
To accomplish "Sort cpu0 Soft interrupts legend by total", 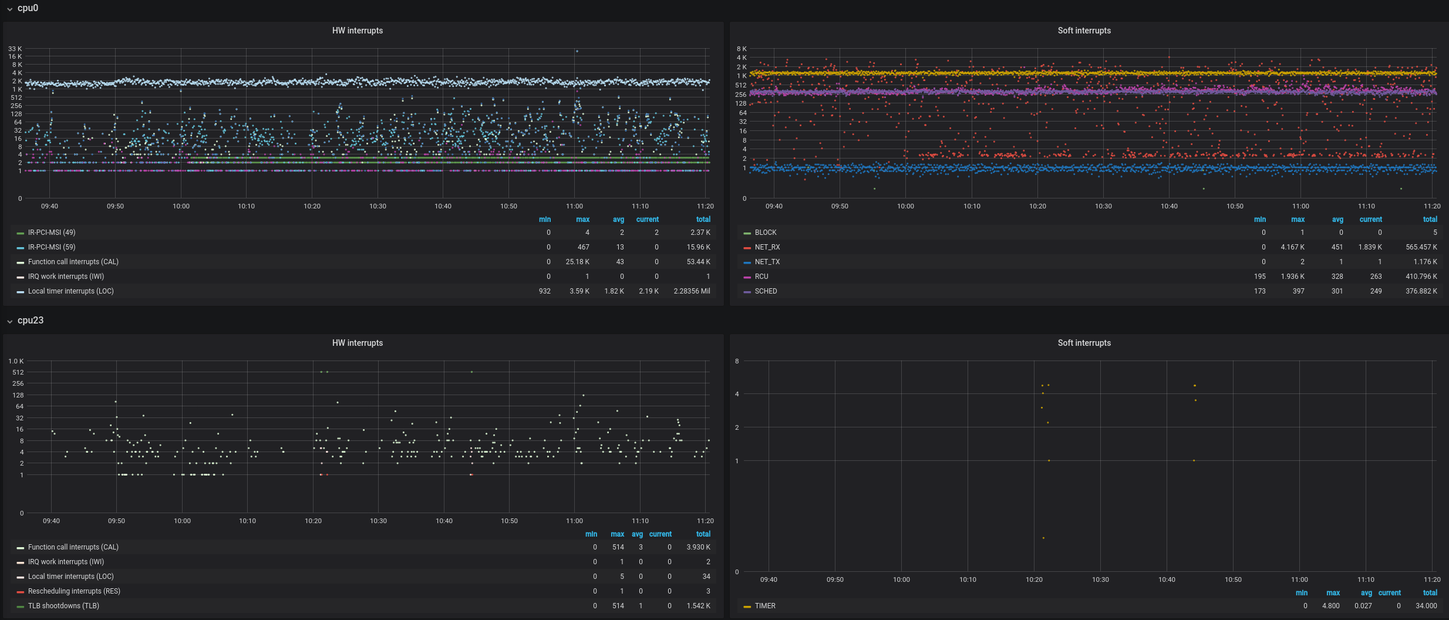I will tap(1430, 220).
